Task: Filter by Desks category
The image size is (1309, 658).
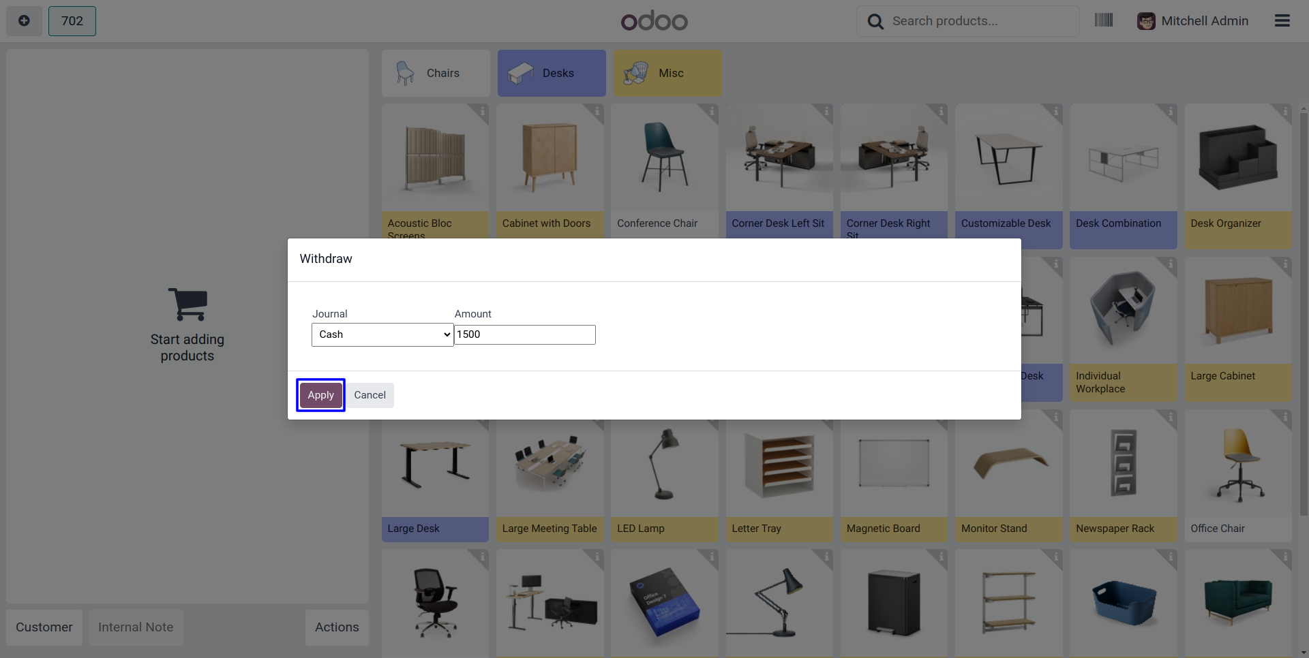Action: pyautogui.click(x=552, y=73)
